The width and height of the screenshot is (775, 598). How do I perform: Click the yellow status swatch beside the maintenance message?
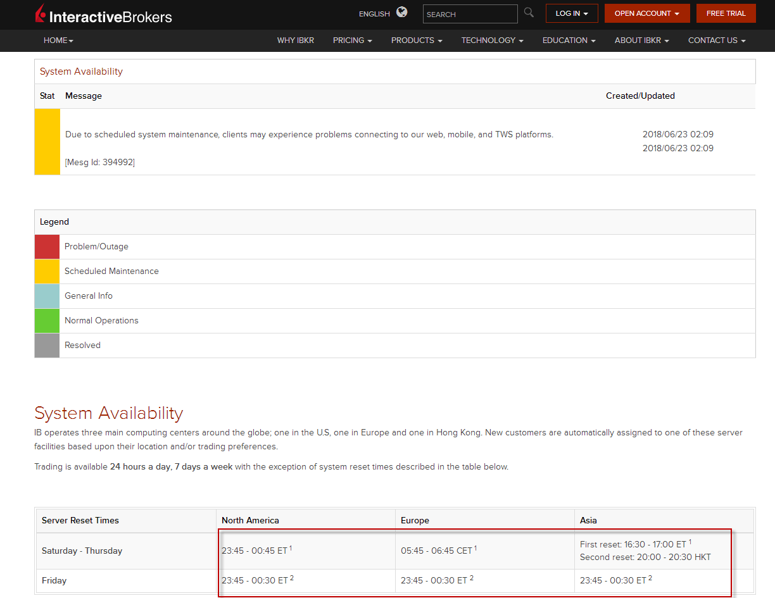(x=47, y=142)
